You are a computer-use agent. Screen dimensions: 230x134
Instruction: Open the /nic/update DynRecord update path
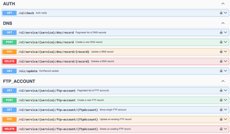click(x=28, y=71)
